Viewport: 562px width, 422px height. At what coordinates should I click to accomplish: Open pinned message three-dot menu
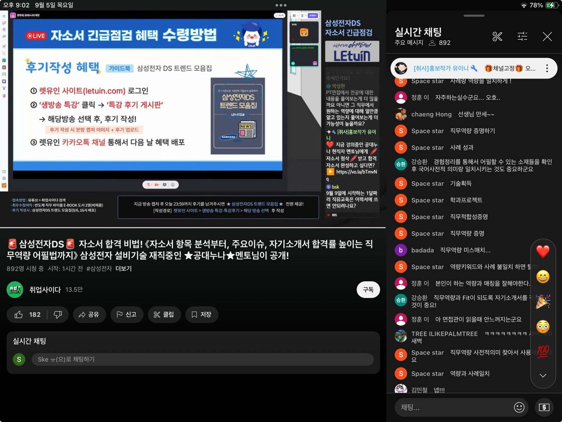[x=547, y=68]
